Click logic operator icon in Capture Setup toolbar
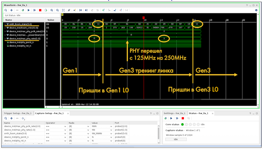Viewport: 263px width, 149px height. [23, 118]
